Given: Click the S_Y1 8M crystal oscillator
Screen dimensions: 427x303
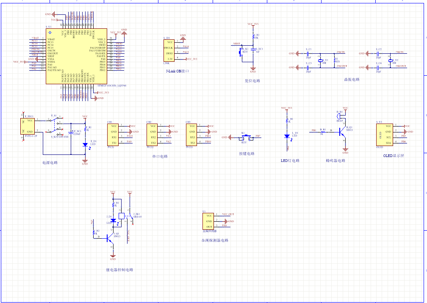Looking at the screenshot, I should (x=321, y=61).
